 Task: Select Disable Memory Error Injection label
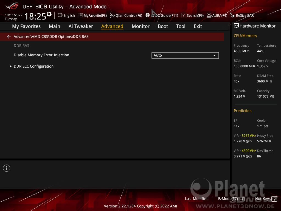pyautogui.click(x=41, y=55)
